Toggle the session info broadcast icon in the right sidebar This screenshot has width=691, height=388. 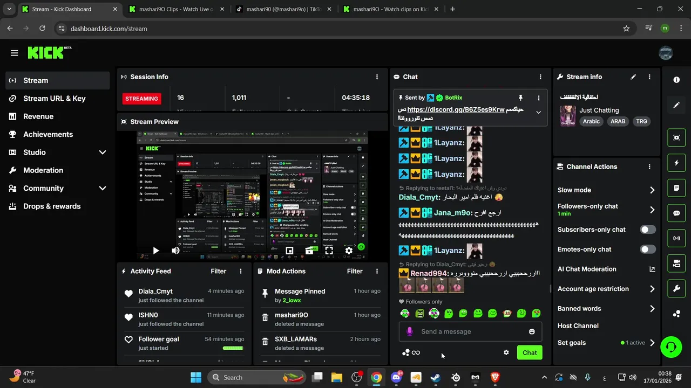pyautogui.click(x=676, y=238)
